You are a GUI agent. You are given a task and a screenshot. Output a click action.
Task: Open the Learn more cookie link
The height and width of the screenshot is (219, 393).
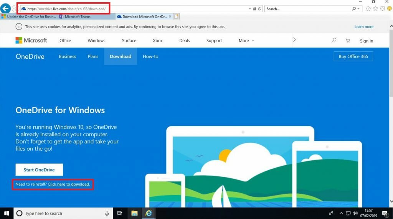point(364,26)
